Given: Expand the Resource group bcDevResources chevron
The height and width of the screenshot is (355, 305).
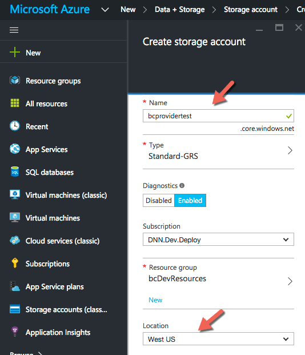Looking at the screenshot, I should pyautogui.click(x=290, y=281).
